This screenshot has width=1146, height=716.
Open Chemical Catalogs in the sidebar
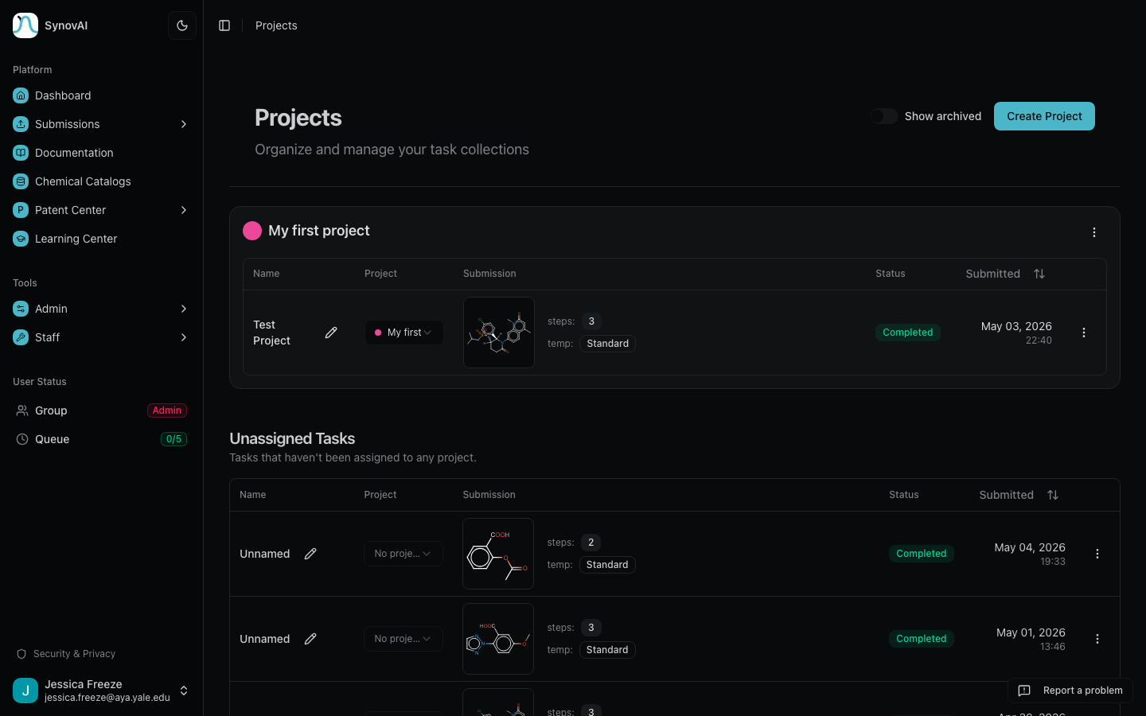101,181
